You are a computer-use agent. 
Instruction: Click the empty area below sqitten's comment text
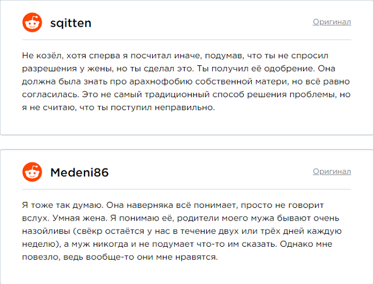[186, 123]
